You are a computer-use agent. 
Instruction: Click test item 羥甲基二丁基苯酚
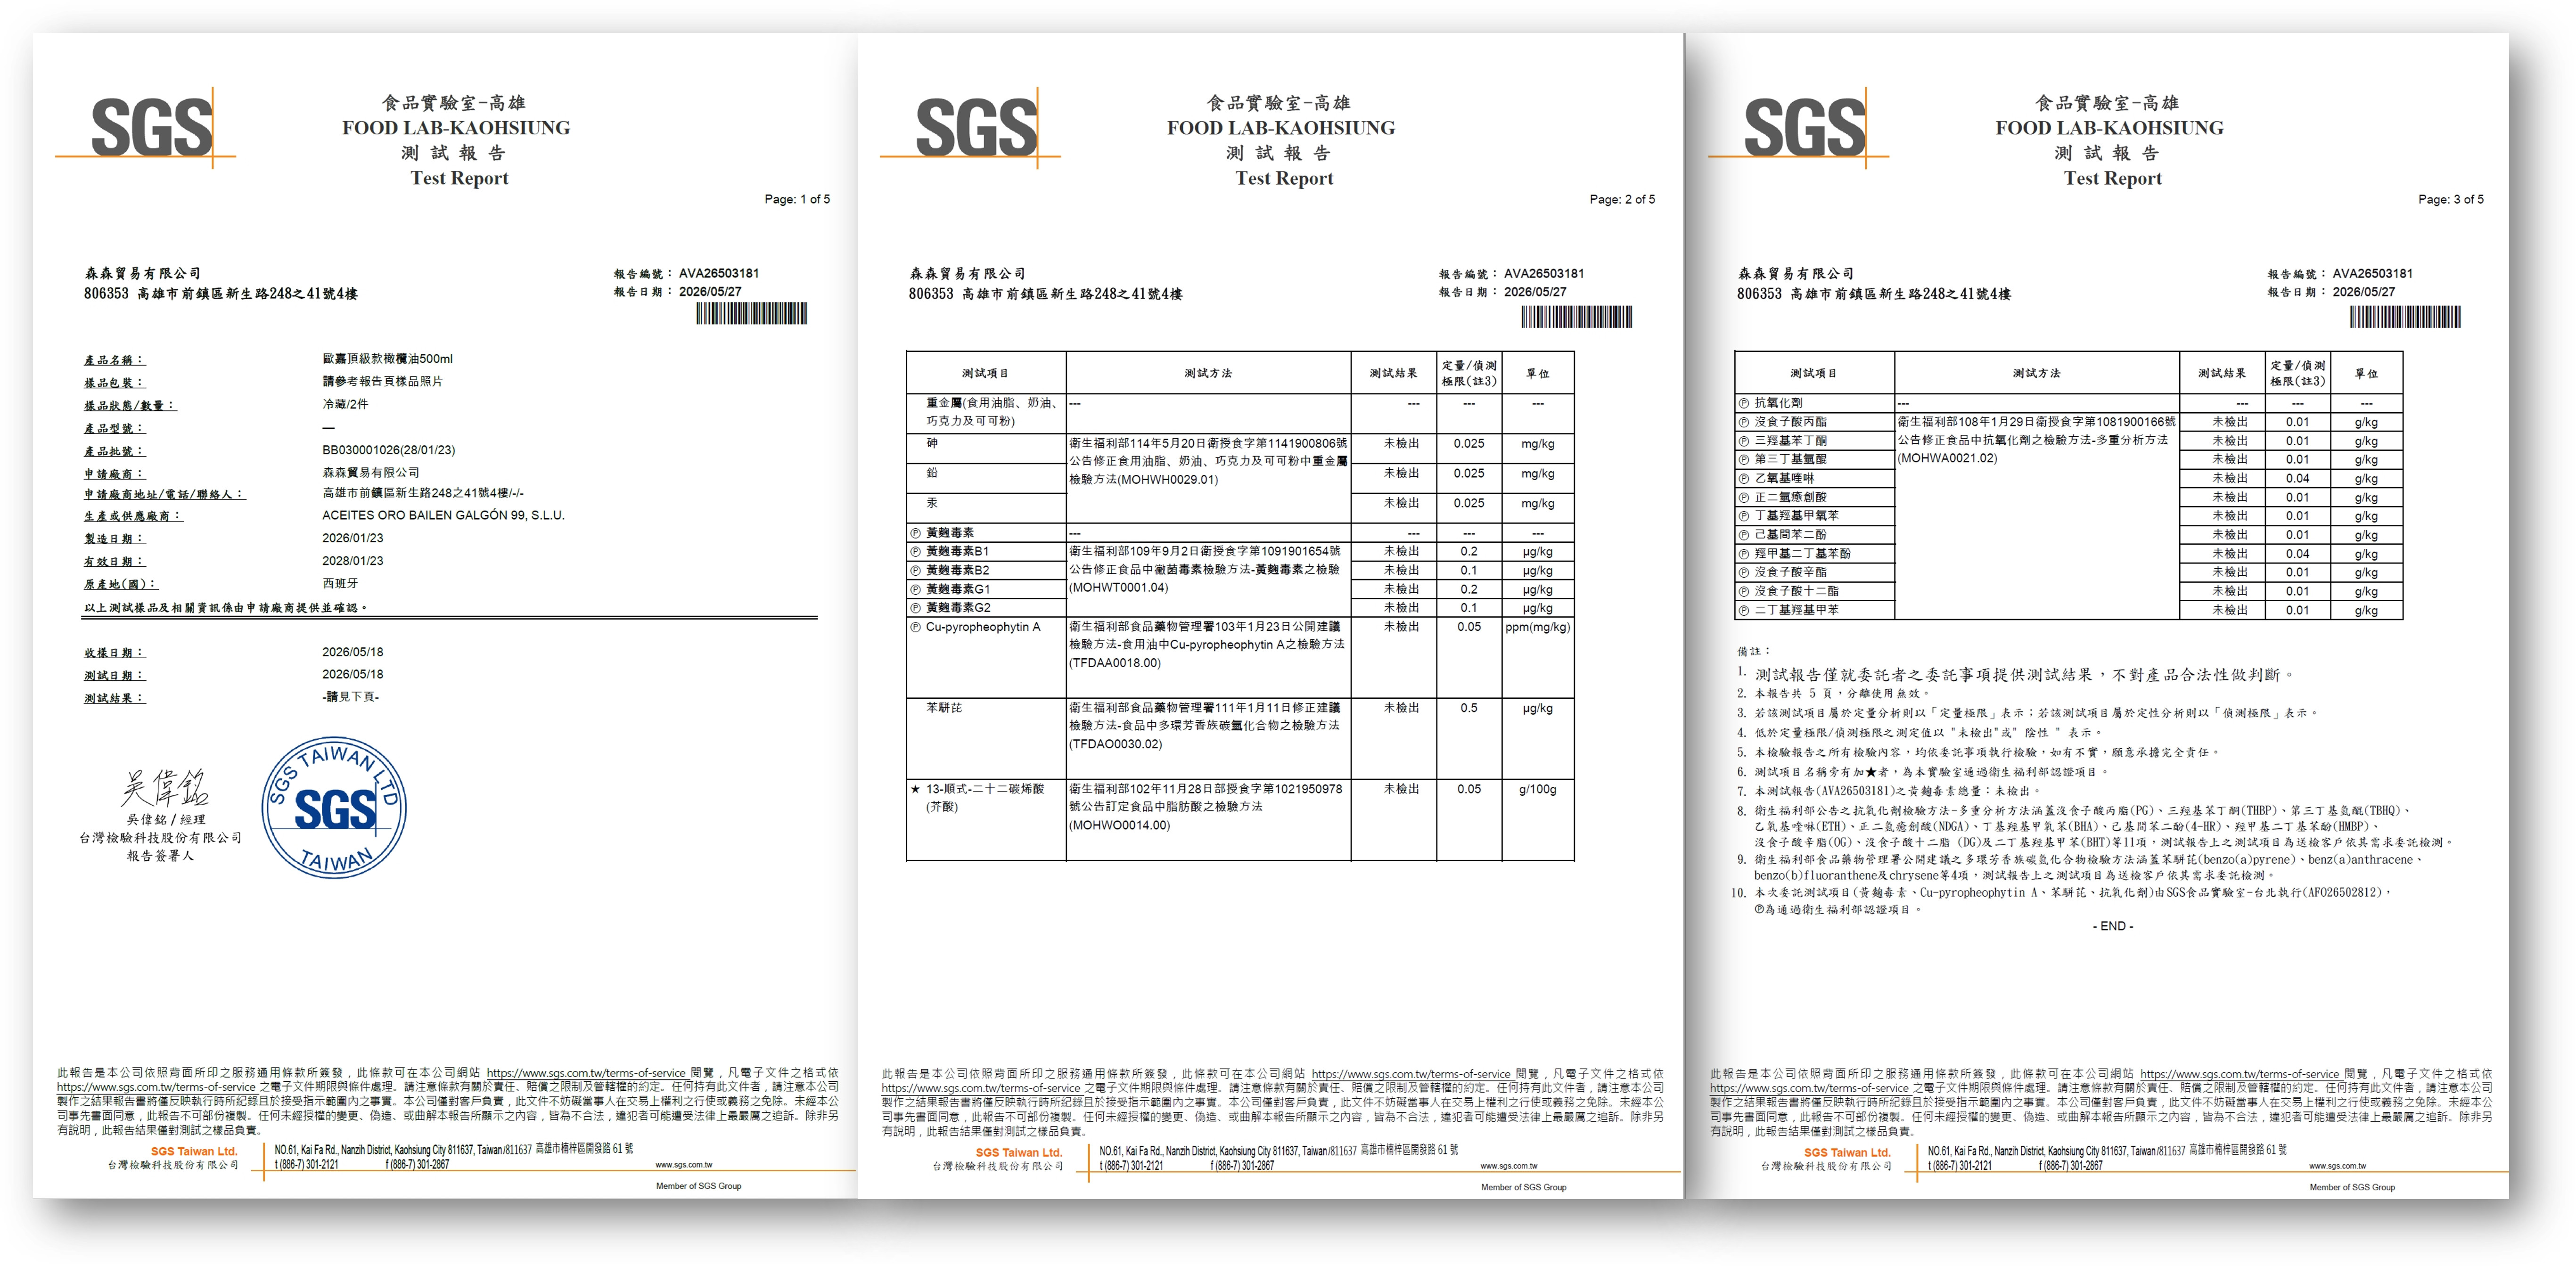pyautogui.click(x=1802, y=554)
